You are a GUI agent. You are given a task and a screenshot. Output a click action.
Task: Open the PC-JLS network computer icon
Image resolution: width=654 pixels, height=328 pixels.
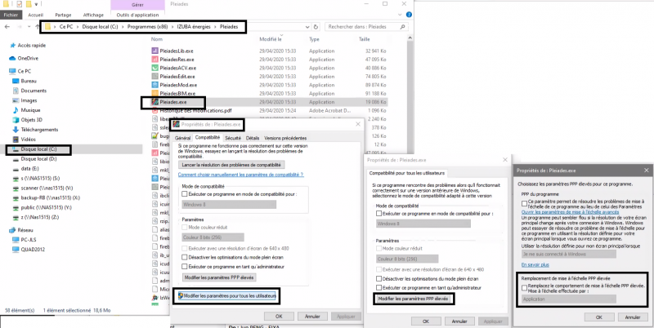pyautogui.click(x=16, y=240)
